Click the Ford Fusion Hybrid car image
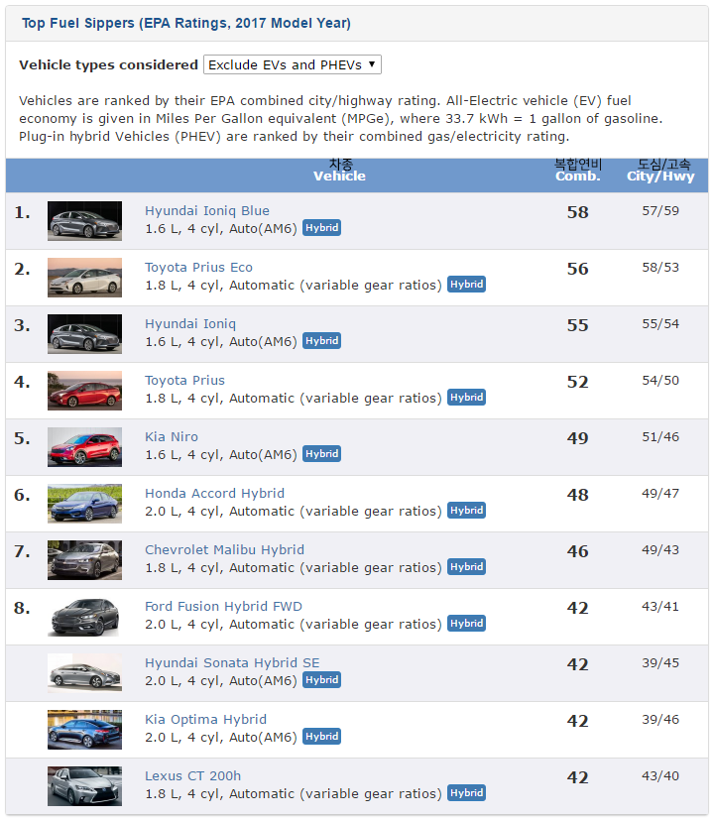The height and width of the screenshot is (820, 714). [84, 617]
